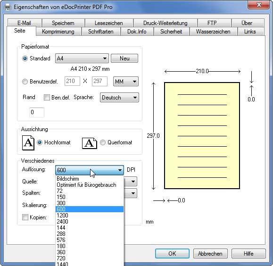
Task: Switch to the E-Mail tab
Action: [24, 23]
